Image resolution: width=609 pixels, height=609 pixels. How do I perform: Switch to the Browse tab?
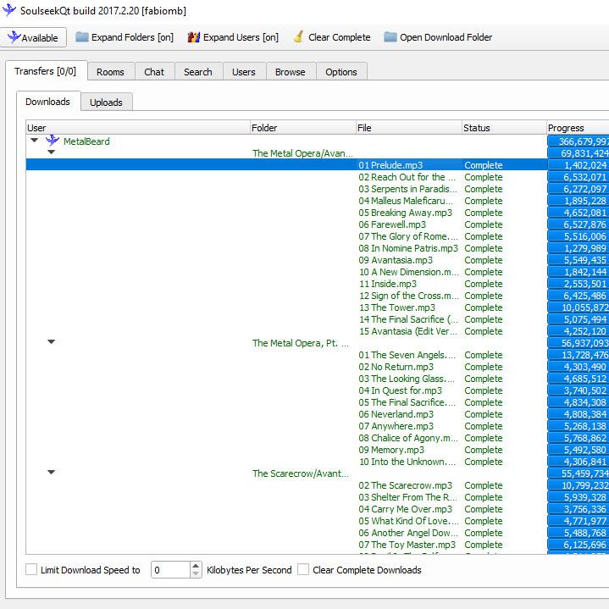pos(291,72)
